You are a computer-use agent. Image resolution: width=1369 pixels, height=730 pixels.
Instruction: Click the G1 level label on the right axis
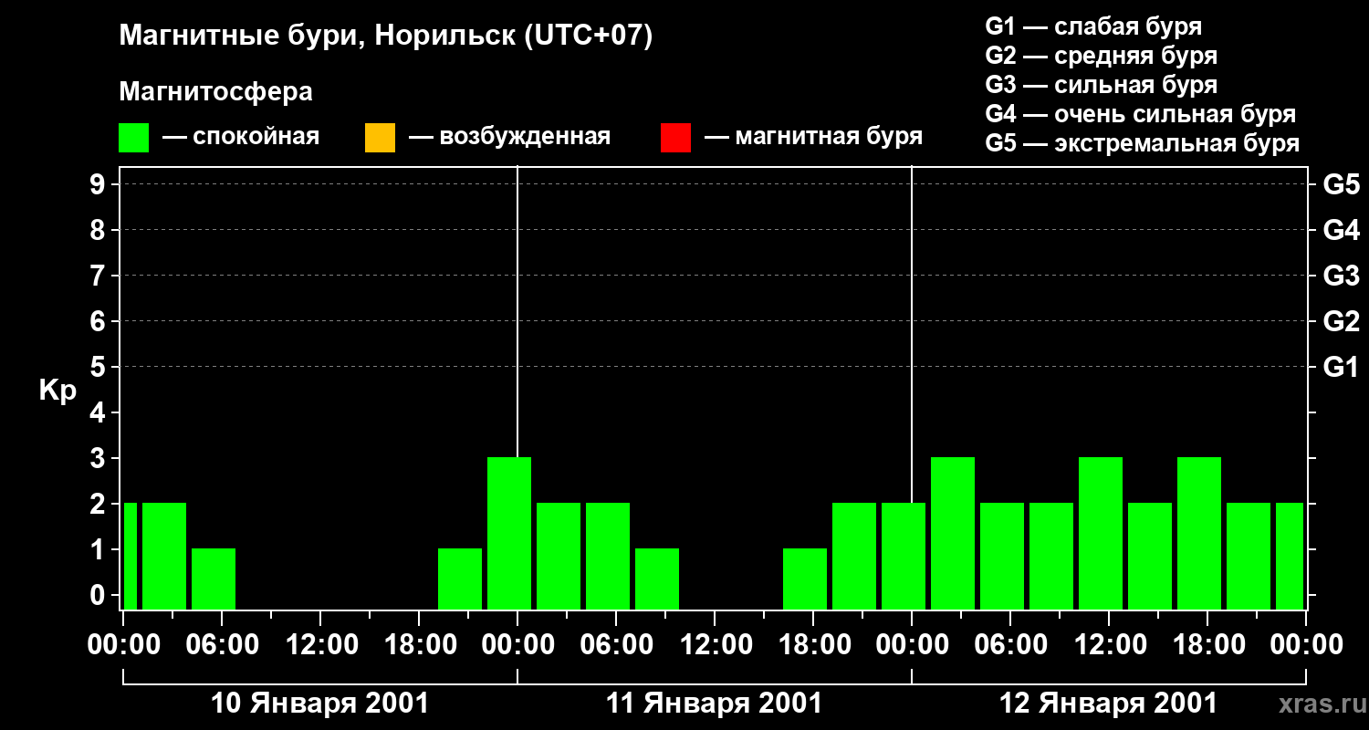(x=1341, y=367)
